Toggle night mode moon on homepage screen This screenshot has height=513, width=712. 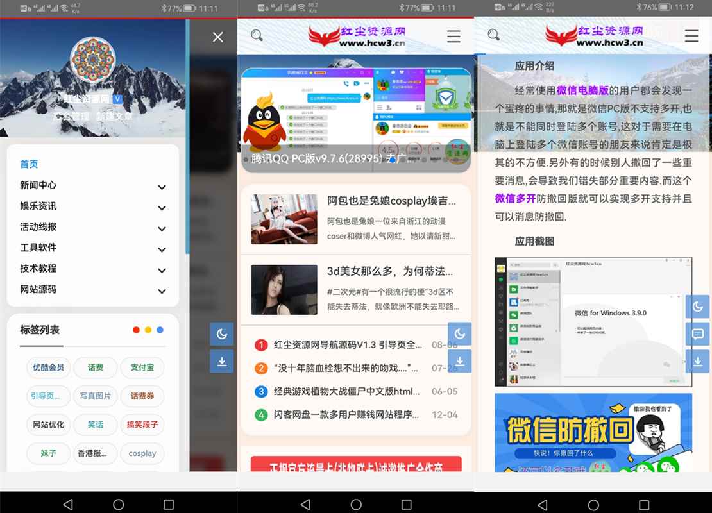pyautogui.click(x=459, y=334)
